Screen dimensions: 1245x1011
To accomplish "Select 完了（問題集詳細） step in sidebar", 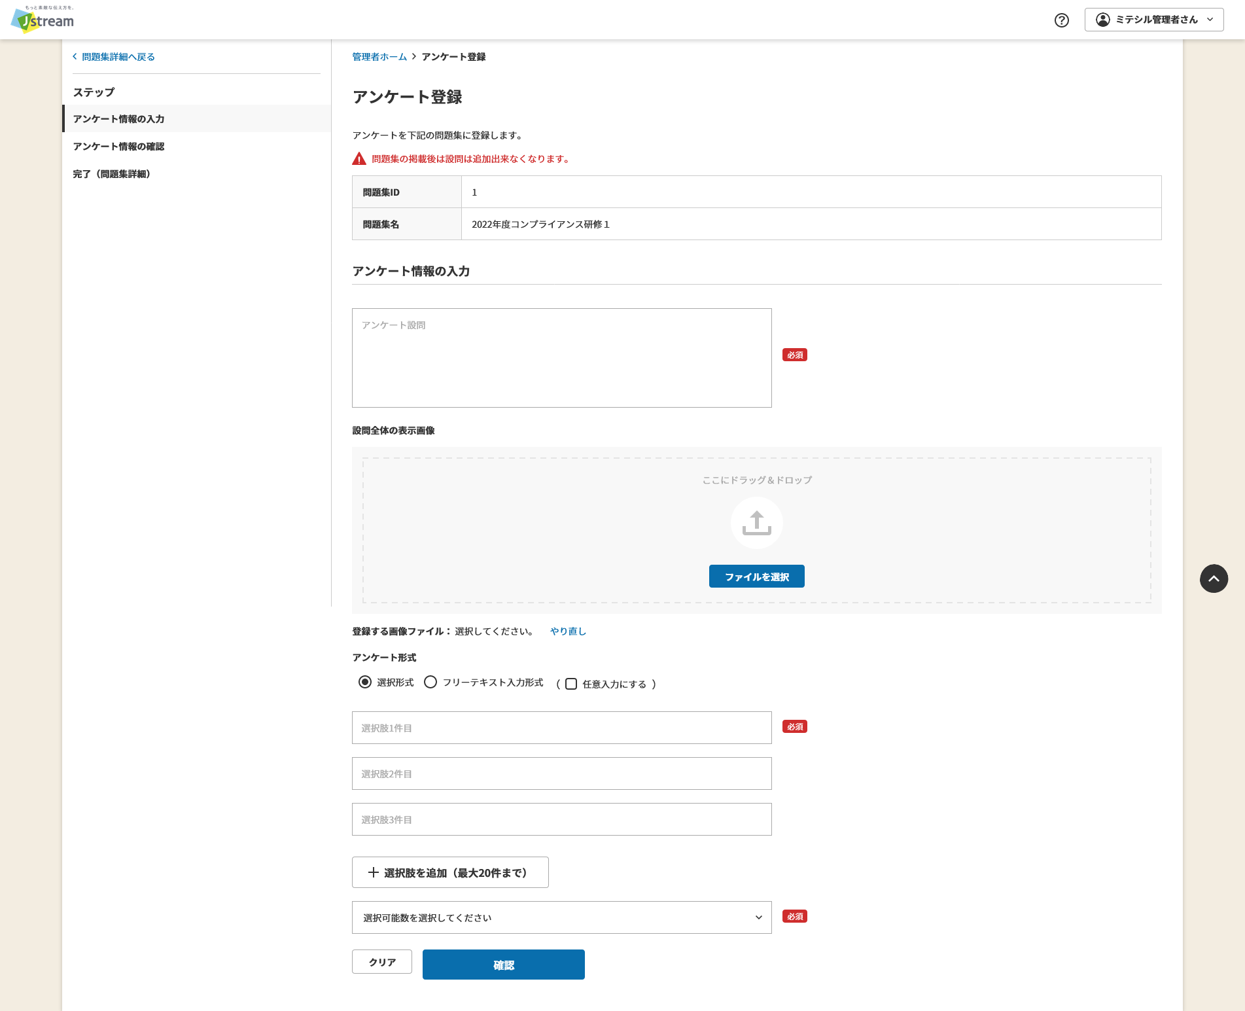I will 112,174.
